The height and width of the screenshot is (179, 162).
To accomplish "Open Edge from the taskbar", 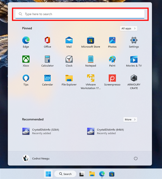I will [102, 174].
